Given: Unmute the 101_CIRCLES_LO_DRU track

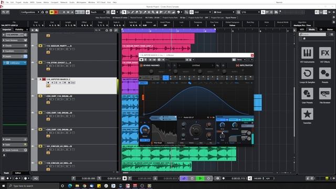Looking at the screenshot, I should [40, 146].
